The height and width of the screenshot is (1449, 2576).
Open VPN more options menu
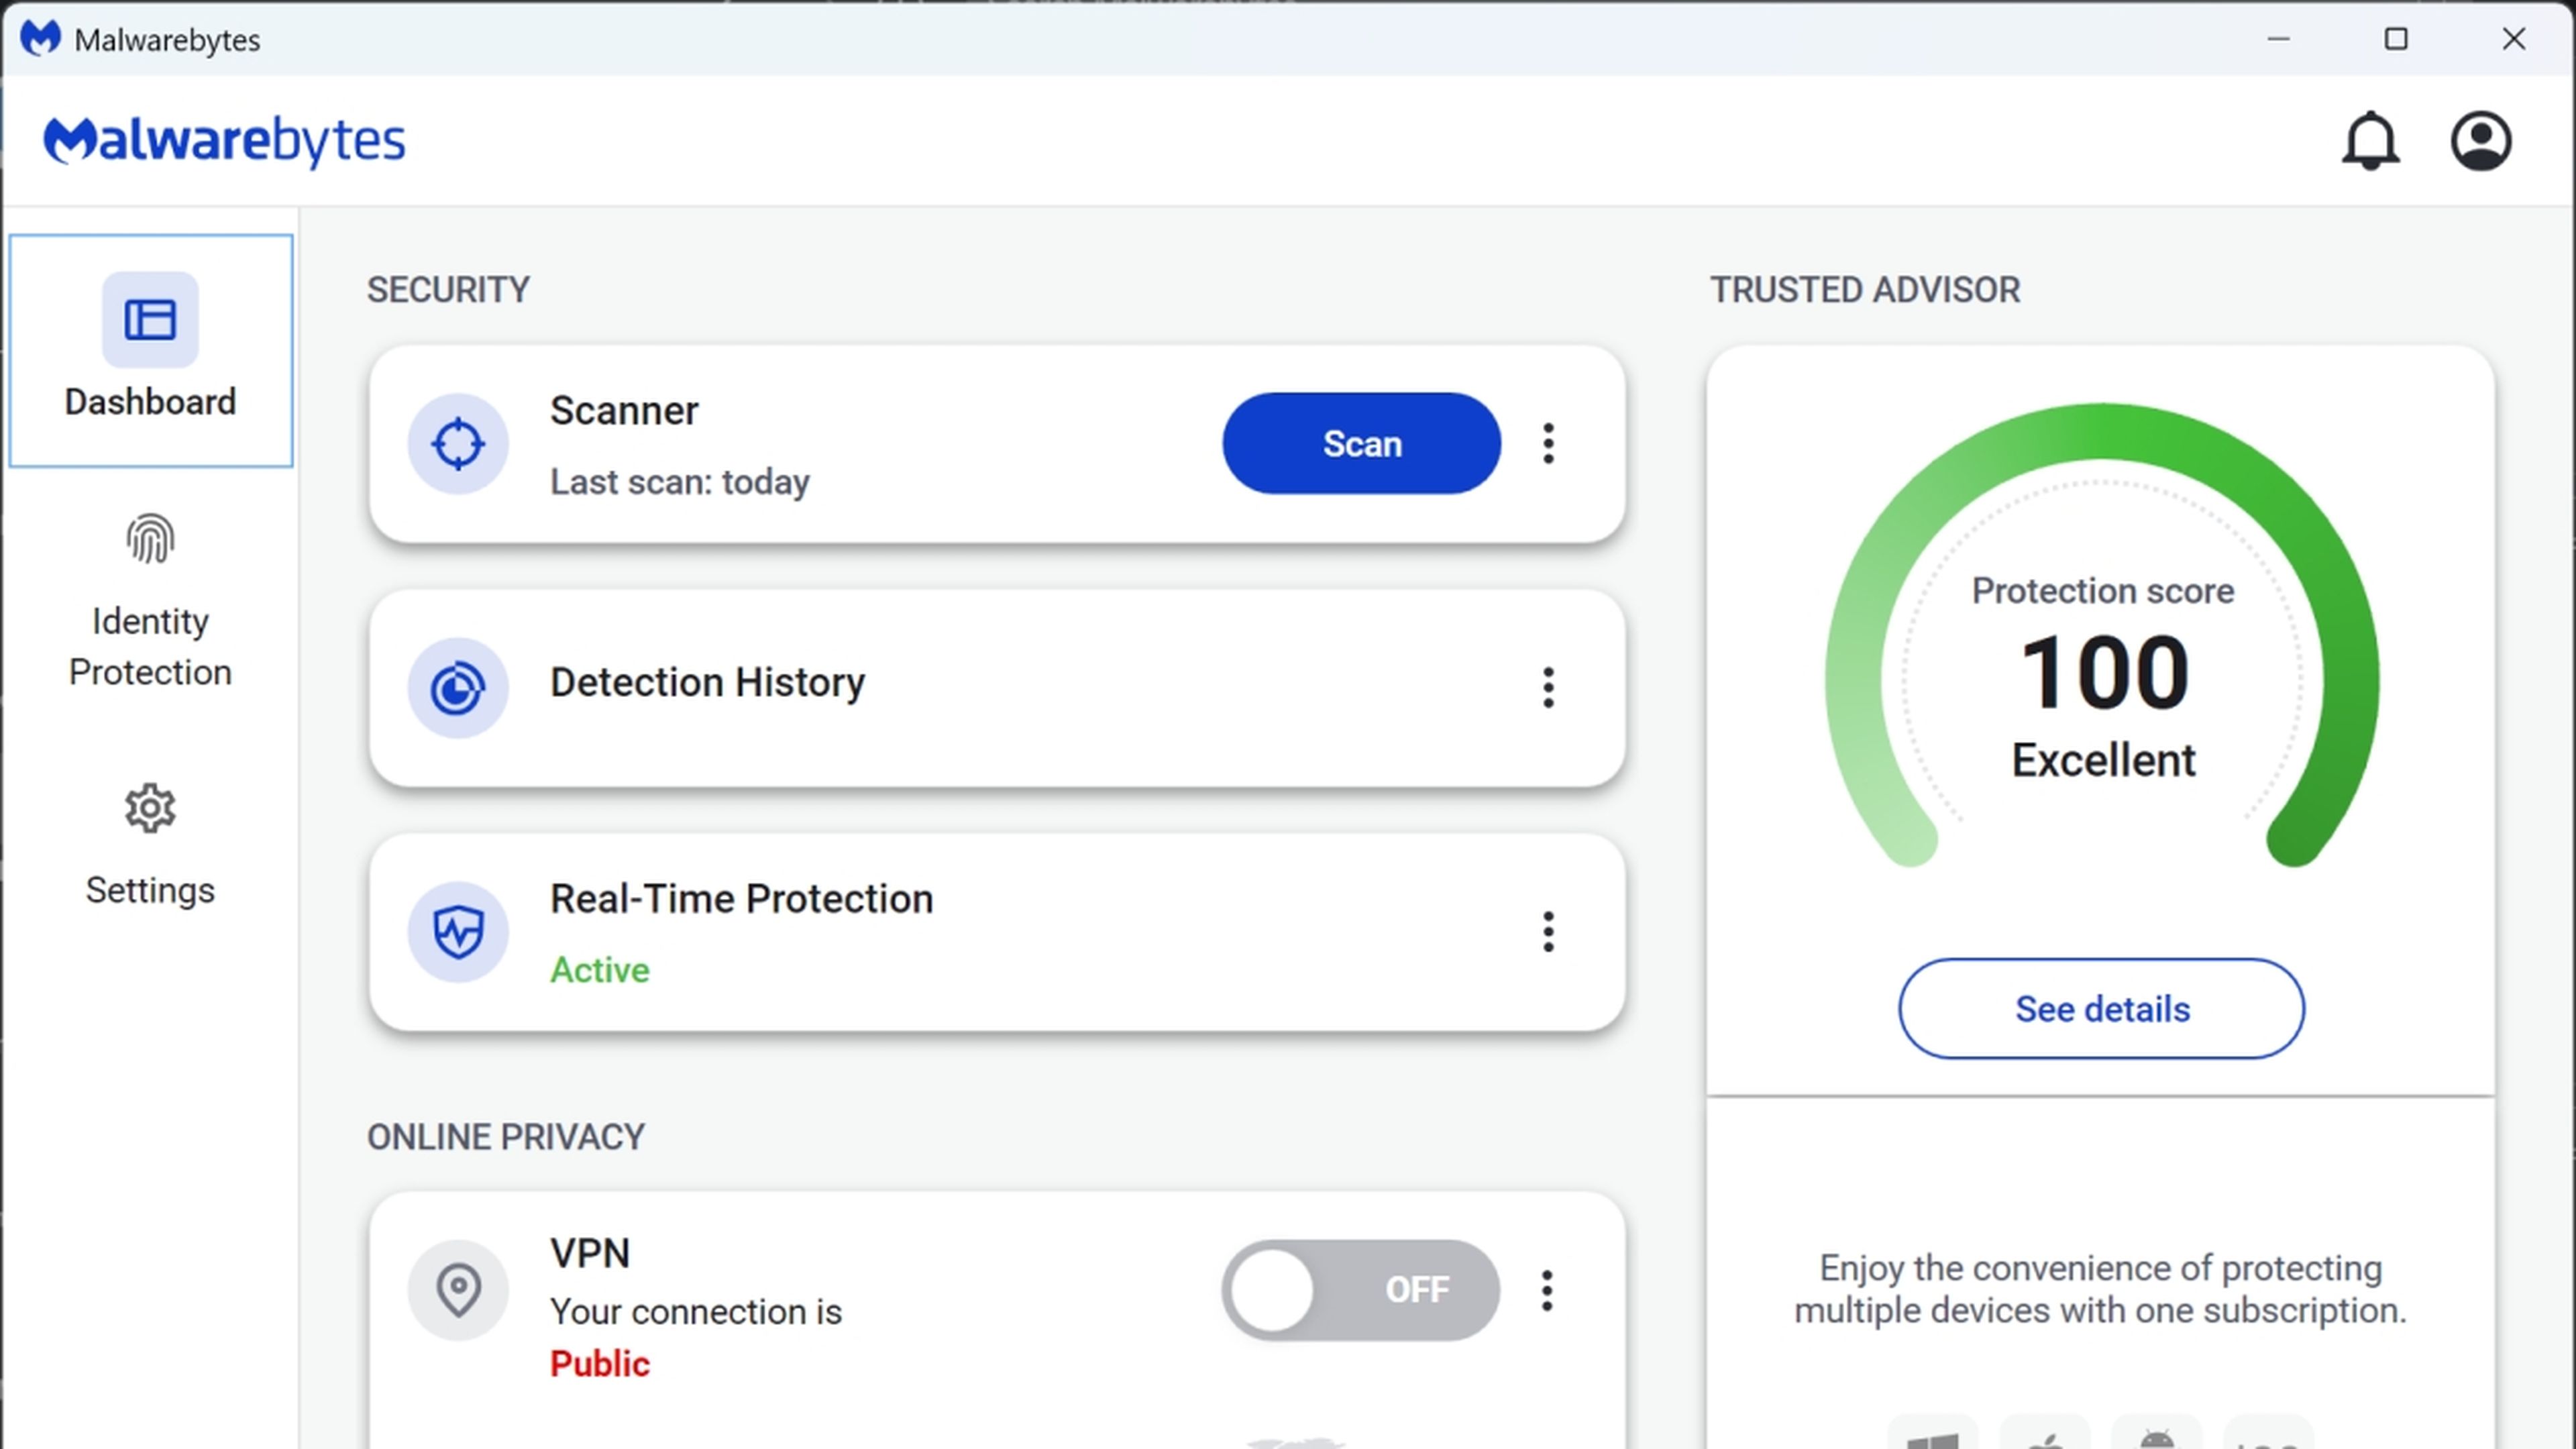click(1547, 1290)
